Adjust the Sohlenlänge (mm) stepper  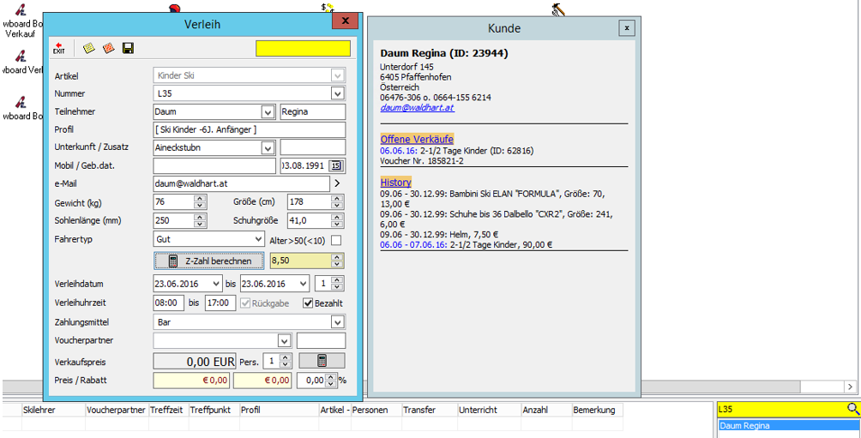pos(201,220)
